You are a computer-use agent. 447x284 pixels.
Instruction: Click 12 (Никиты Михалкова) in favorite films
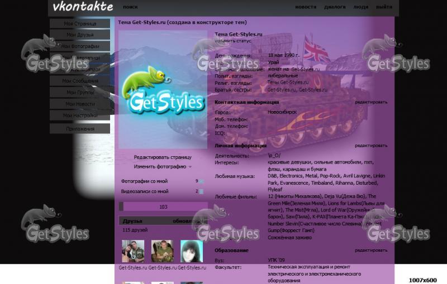pos(295,196)
